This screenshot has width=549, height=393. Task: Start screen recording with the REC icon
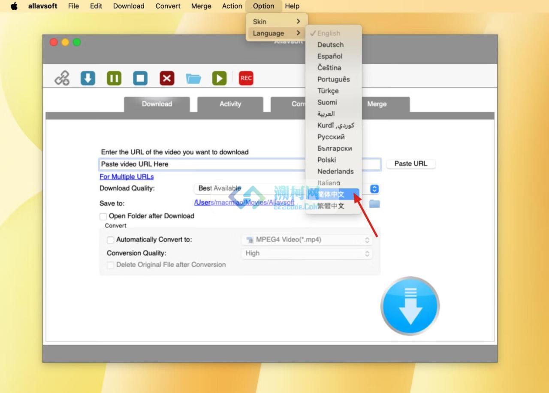(x=246, y=78)
